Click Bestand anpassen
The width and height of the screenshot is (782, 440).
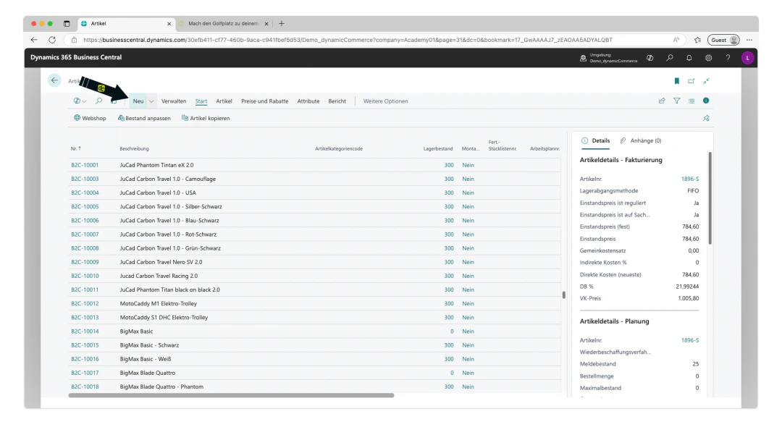point(144,118)
